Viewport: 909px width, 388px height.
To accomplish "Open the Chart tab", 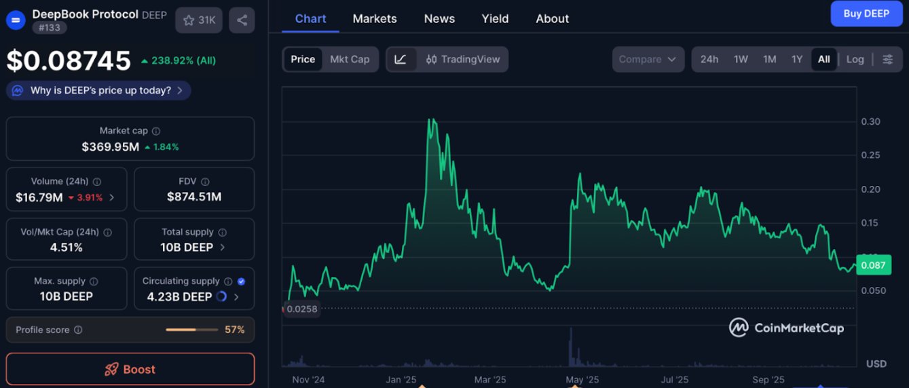I will tap(311, 19).
